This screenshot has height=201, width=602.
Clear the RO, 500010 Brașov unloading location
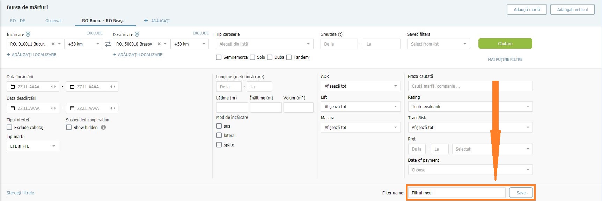pyautogui.click(x=159, y=44)
